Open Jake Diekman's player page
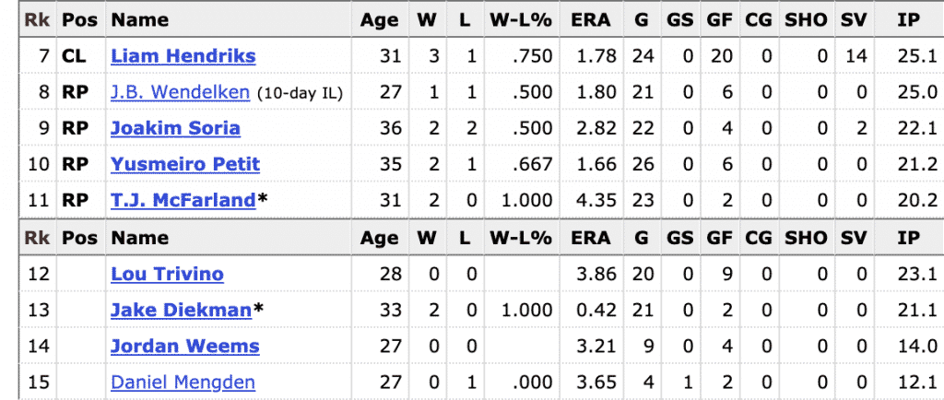 point(181,311)
